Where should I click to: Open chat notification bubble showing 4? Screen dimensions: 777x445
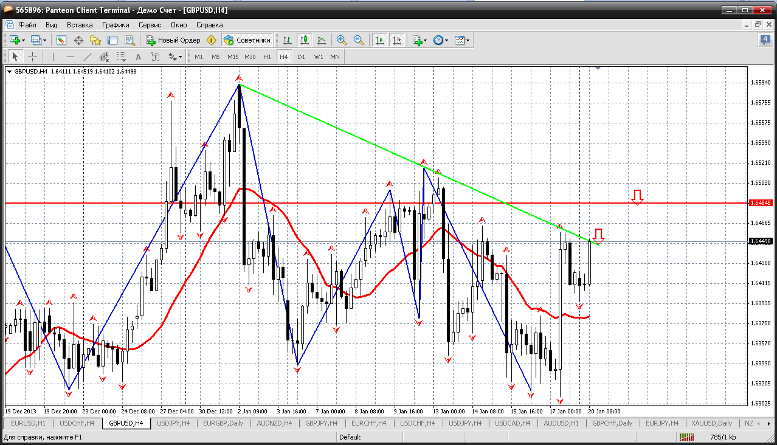(765, 40)
